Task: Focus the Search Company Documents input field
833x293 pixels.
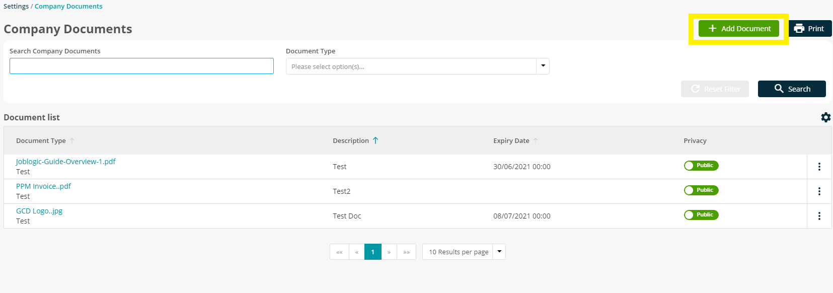Action: point(141,66)
